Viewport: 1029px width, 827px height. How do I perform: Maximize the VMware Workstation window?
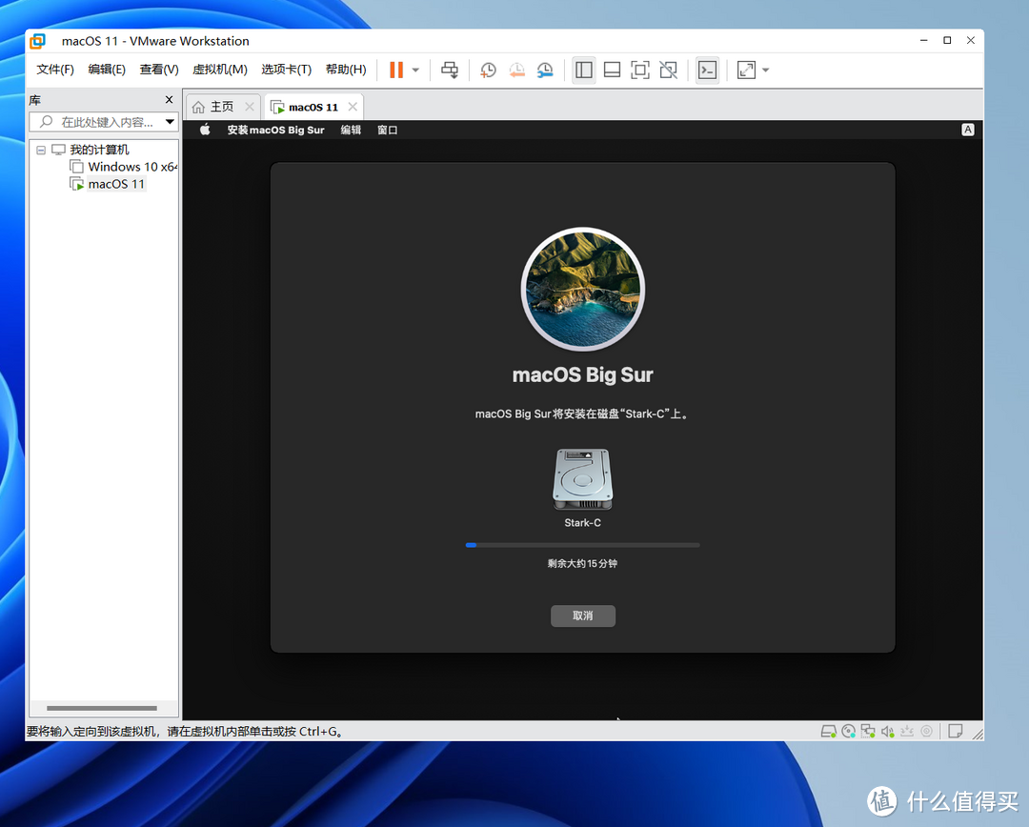(948, 41)
